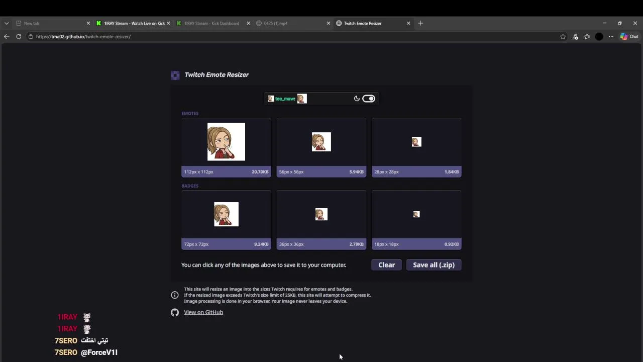Click the @ForceV1I chat overlay message
643x362 pixels.
[x=99, y=352]
